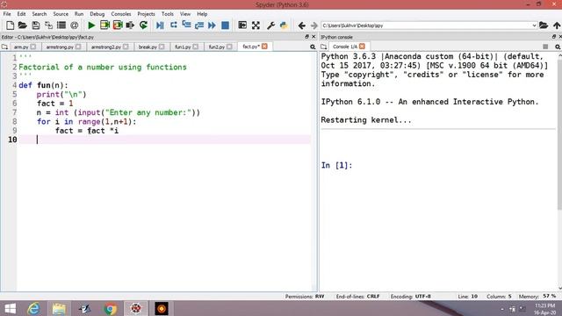Go back with the left arrow icon

(302, 25)
